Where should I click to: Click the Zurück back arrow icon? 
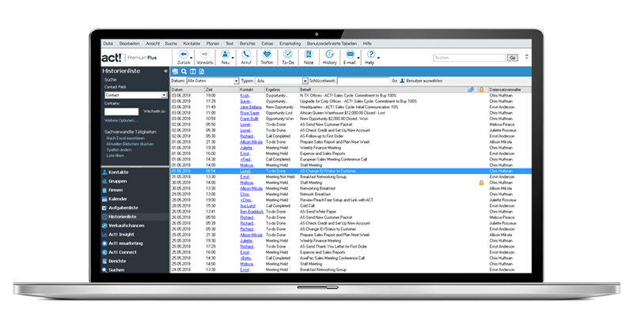[184, 54]
